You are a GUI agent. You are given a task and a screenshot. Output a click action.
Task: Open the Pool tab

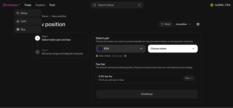click(52, 5)
